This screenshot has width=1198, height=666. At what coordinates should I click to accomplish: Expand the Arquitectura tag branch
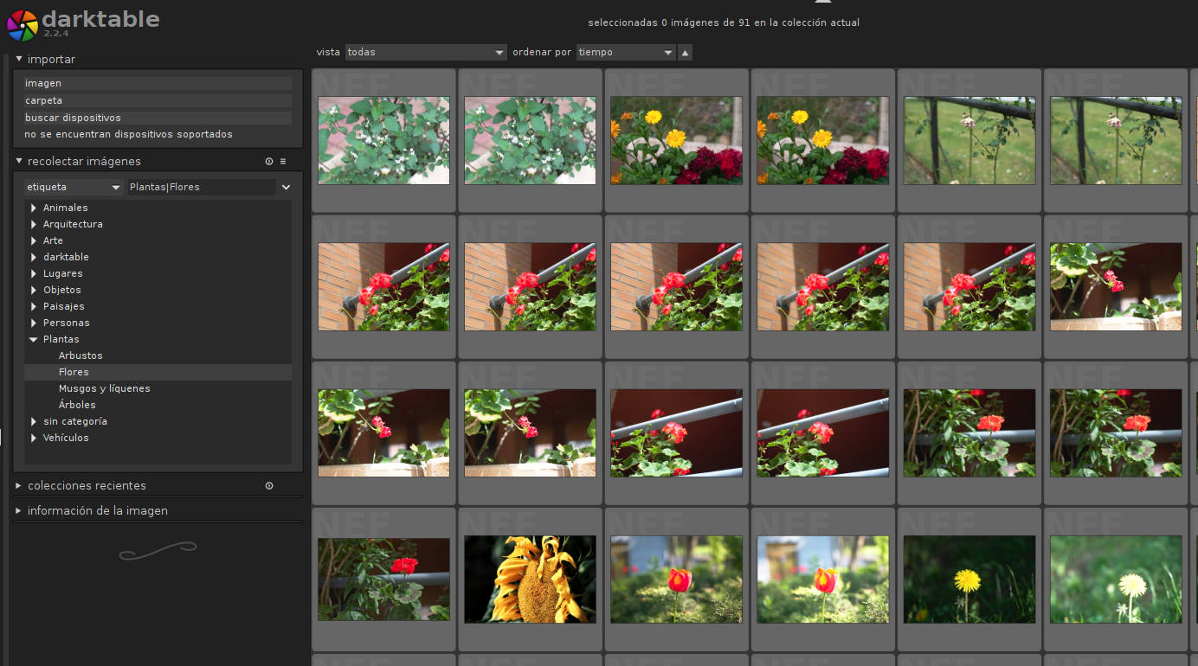click(x=34, y=224)
